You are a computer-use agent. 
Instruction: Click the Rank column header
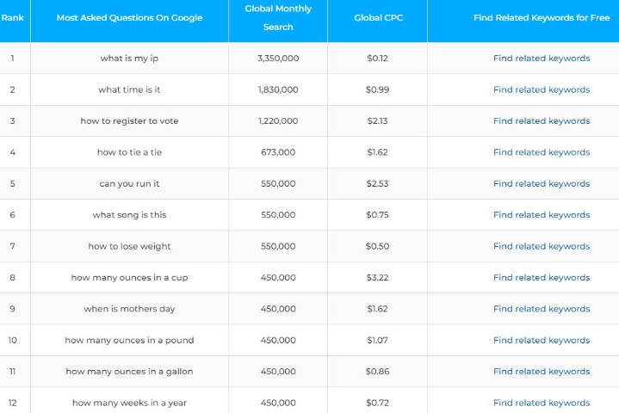tap(13, 17)
